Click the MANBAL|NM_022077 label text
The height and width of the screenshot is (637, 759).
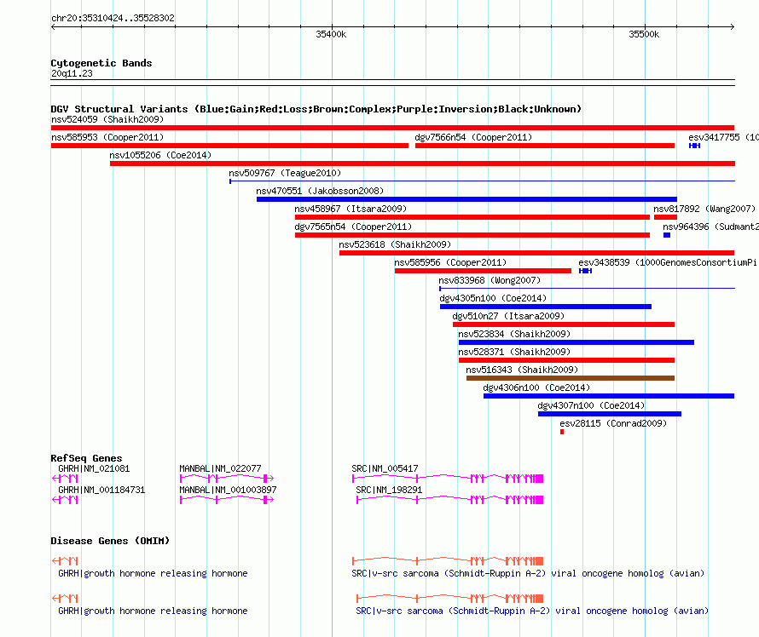[220, 469]
